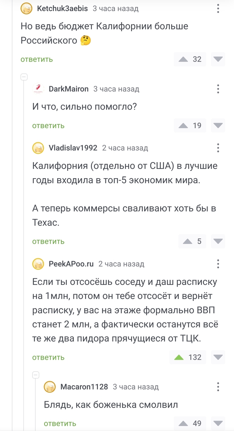The image size is (234, 431).
Task: Open the options menu for Ketchuk3aebis comment
Action: pyautogui.click(x=218, y=9)
